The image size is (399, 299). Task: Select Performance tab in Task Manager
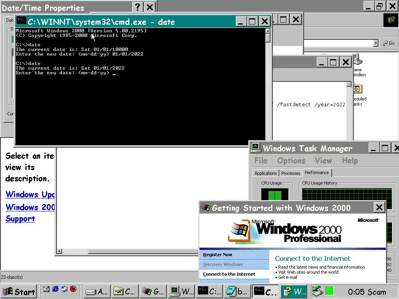pyautogui.click(x=316, y=172)
